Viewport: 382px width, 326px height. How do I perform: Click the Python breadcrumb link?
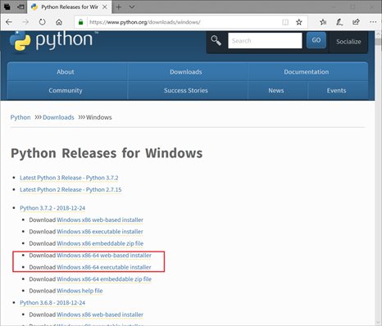(20, 117)
